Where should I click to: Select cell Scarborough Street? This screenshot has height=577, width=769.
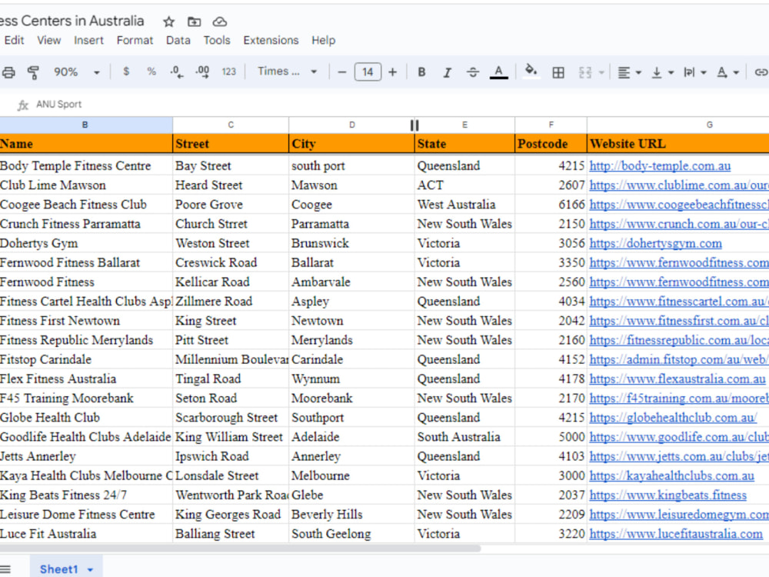[231, 418]
